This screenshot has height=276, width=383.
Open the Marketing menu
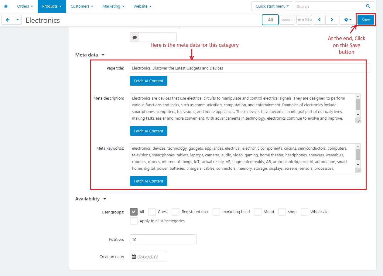coord(113,6)
